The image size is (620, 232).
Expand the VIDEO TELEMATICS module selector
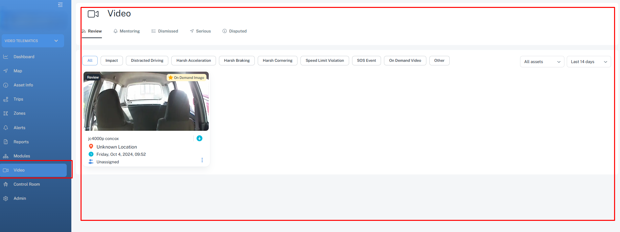(32, 41)
